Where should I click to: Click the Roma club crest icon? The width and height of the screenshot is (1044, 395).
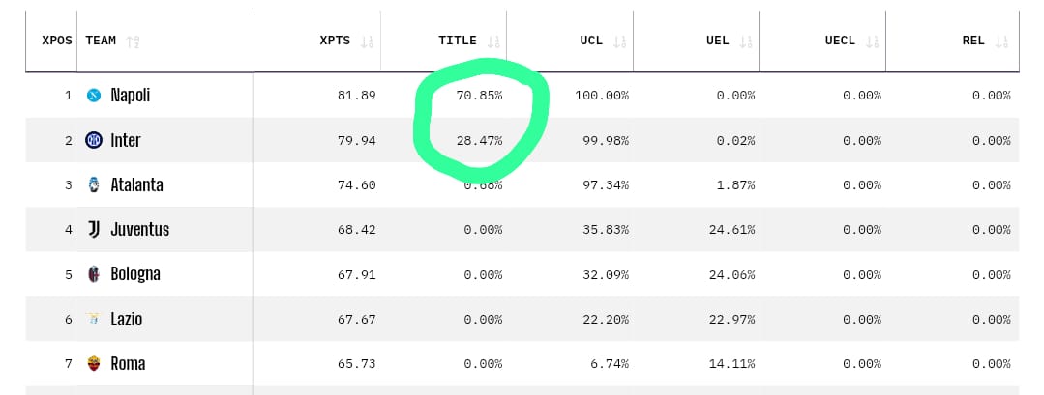[x=94, y=364]
